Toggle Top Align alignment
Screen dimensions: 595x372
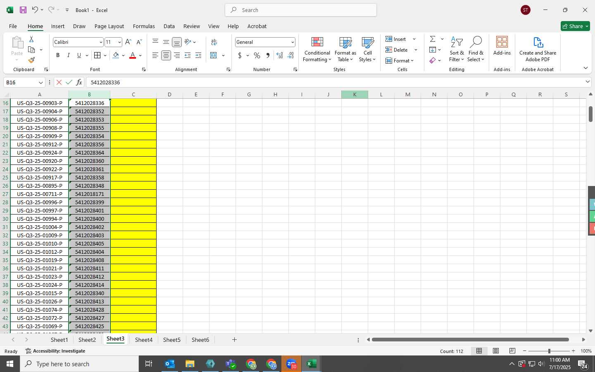(155, 42)
